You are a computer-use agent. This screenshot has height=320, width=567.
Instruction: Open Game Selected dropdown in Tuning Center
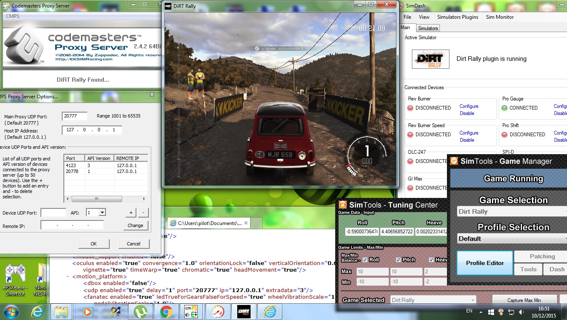[433, 300]
